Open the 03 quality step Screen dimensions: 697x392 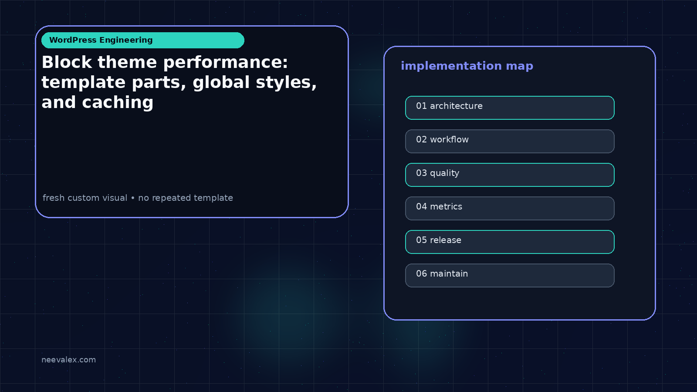(510, 175)
